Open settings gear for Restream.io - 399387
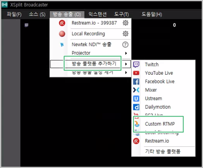 [125, 23]
